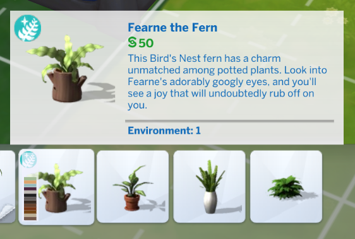Viewport: 355px width, 239px height.
Task: Pick the teal color swatch
Action: click(x=30, y=185)
